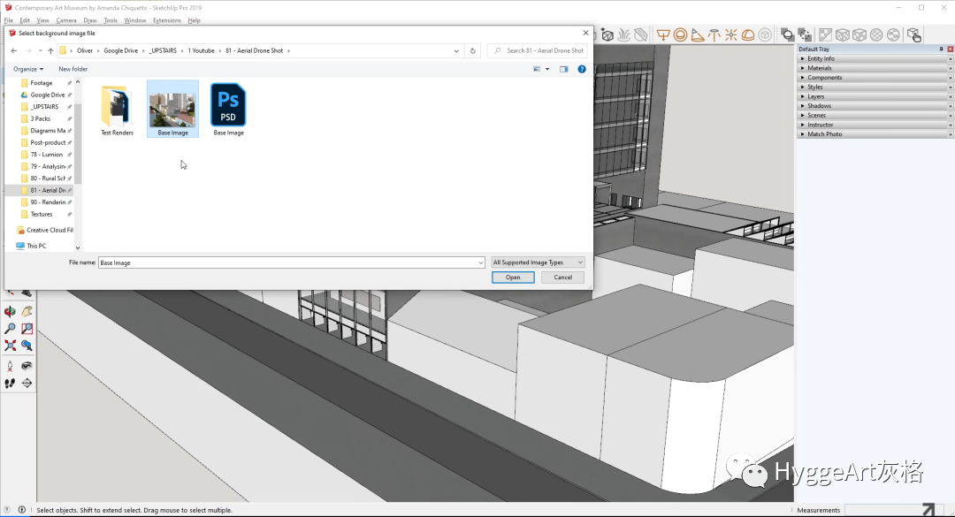The width and height of the screenshot is (955, 517).
Task: Select the Look Around eye tool
Action: click(27, 366)
